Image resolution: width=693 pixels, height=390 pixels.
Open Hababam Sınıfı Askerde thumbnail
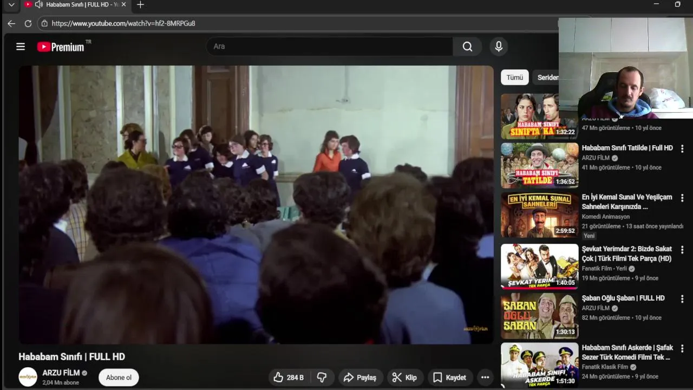click(x=539, y=365)
